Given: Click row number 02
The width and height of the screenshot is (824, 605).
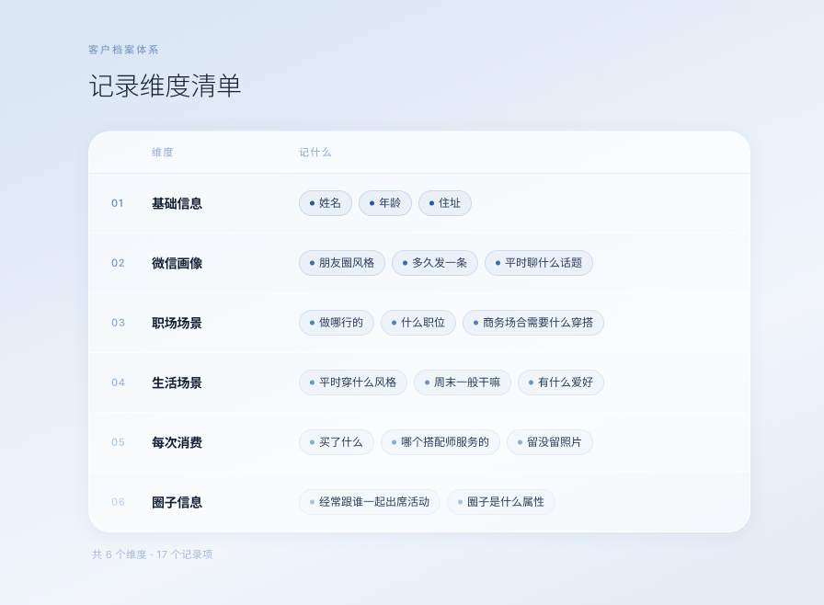Looking at the screenshot, I should (118, 263).
